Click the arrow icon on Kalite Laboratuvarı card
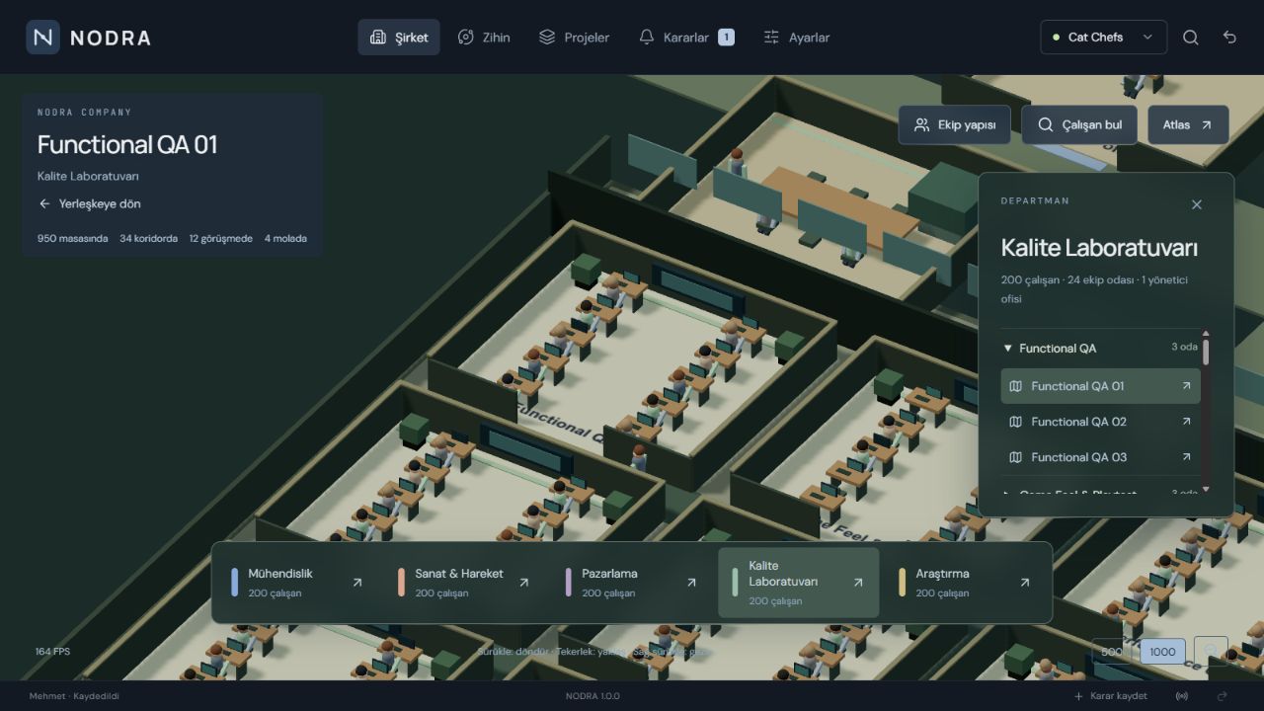 [x=858, y=583]
